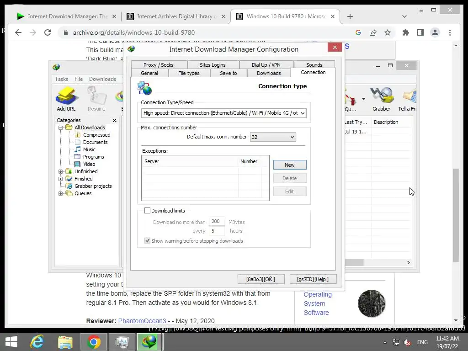Click the Edit exception button
The width and height of the screenshot is (468, 351).
coord(289,191)
